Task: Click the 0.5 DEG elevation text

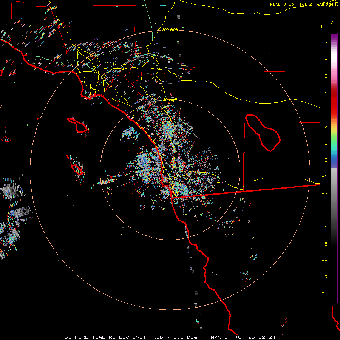Action: tap(185, 337)
